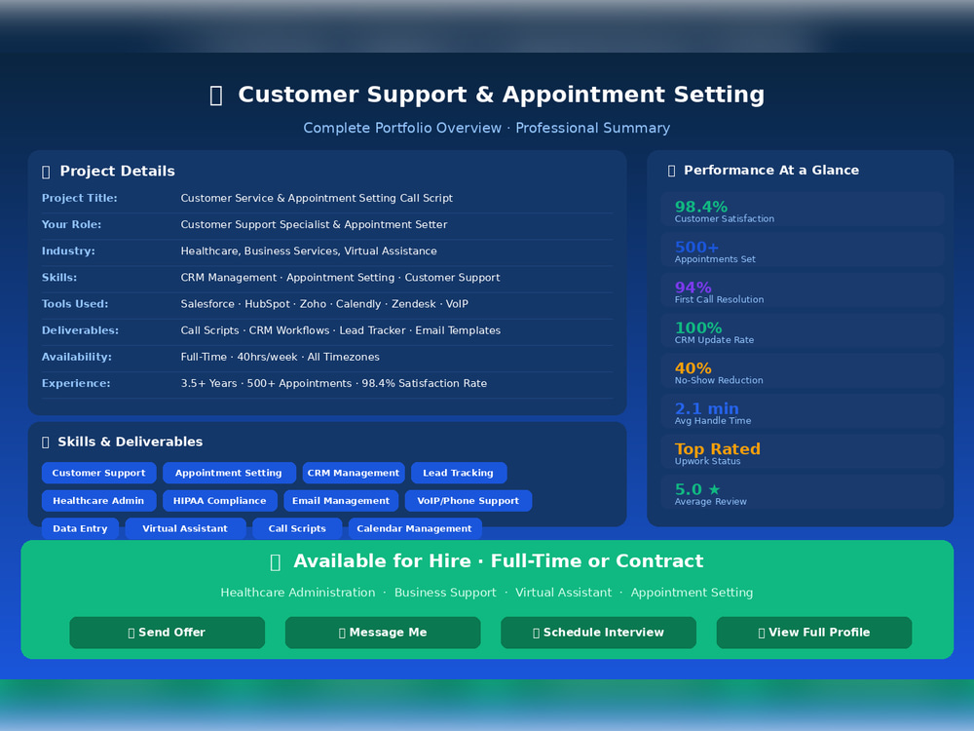
Task: Click the Message Me button
Action: (383, 633)
